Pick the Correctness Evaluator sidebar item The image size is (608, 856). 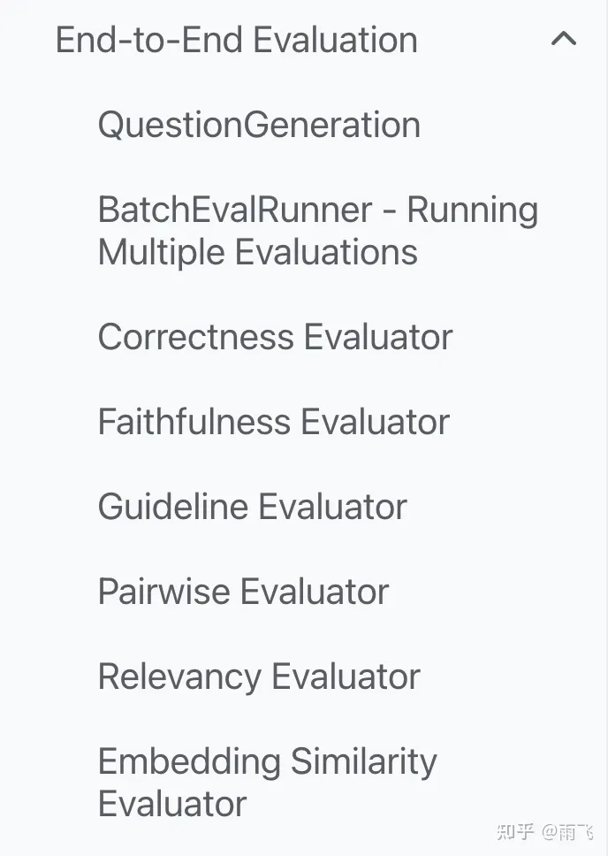[275, 337]
